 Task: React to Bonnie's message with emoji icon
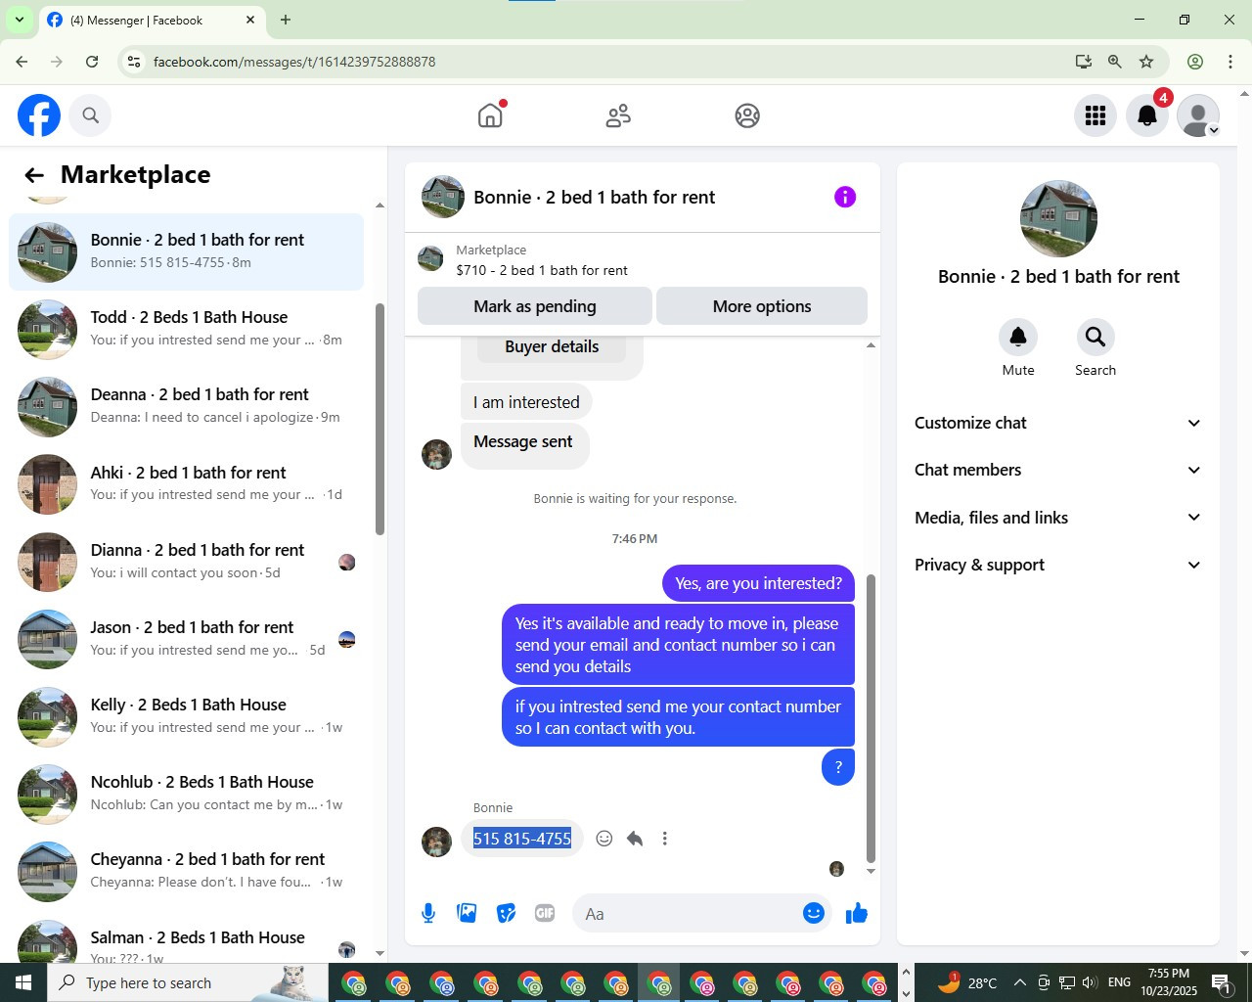tap(604, 839)
